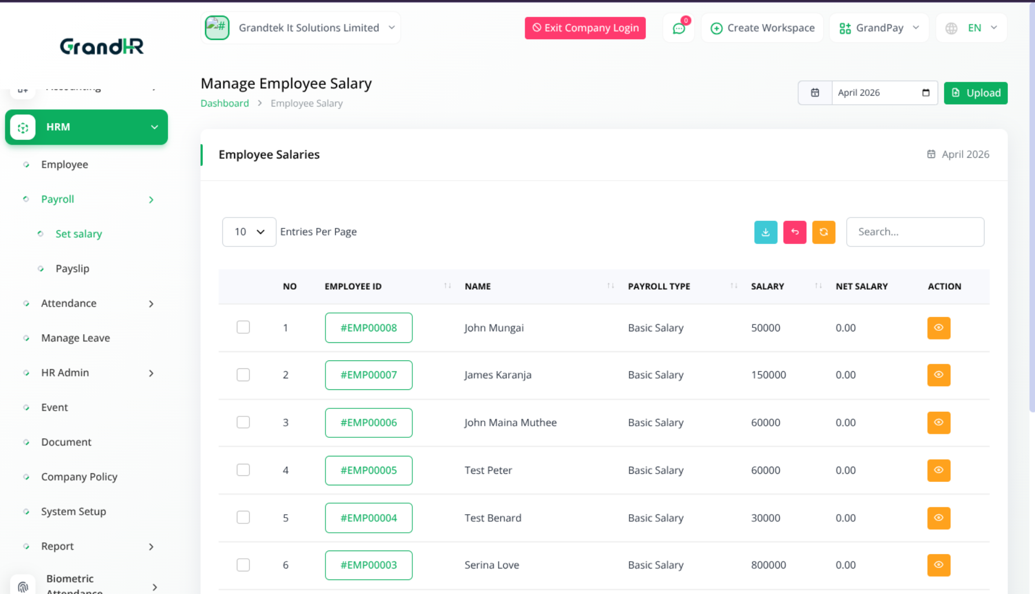Open the EN language selector
The width and height of the screenshot is (1035, 594).
[x=972, y=28]
